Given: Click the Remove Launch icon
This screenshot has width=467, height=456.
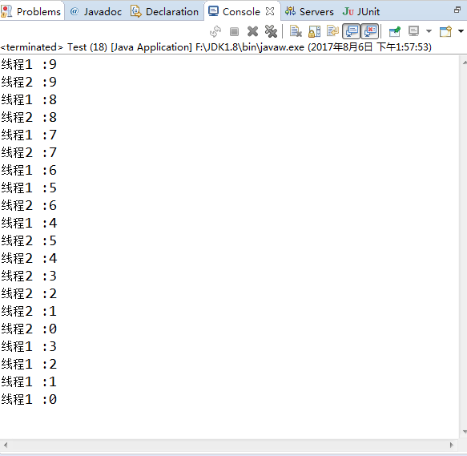Looking at the screenshot, I should tap(252, 31).
